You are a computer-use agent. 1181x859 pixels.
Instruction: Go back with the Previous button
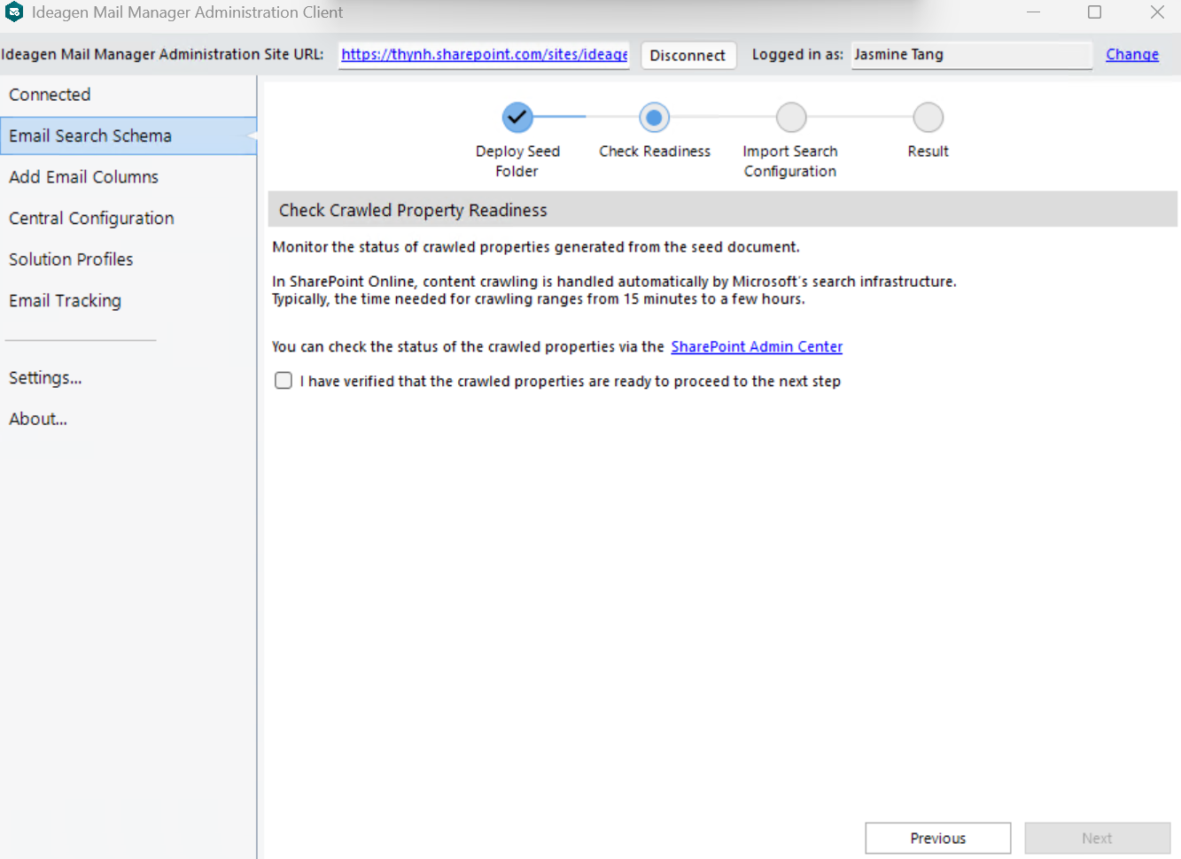coord(938,839)
